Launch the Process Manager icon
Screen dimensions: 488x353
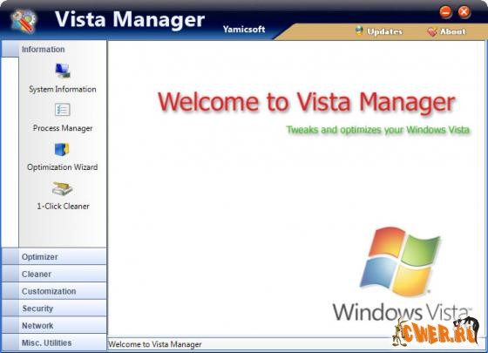63,110
